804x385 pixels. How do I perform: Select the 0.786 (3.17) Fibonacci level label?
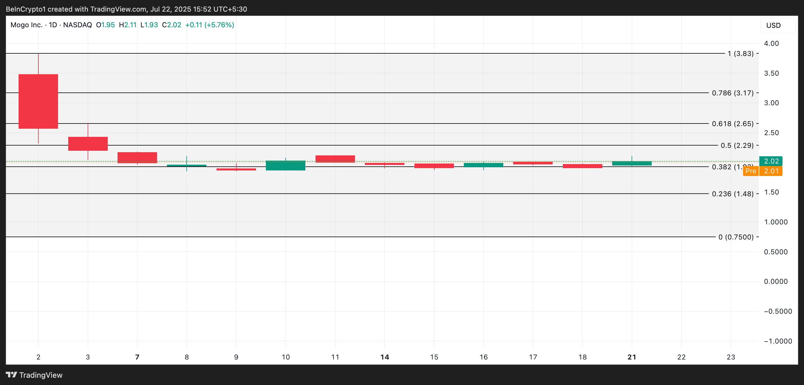click(732, 93)
